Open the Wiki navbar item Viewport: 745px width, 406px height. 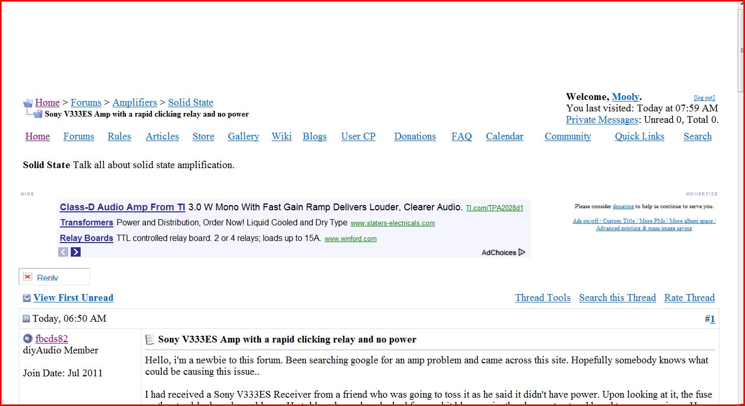click(x=281, y=136)
